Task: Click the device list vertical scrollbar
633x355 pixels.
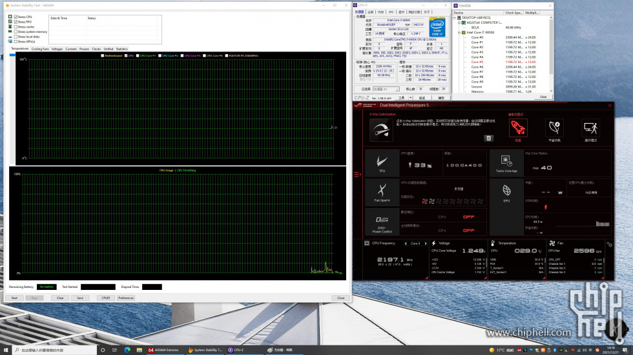Action: (x=551, y=54)
